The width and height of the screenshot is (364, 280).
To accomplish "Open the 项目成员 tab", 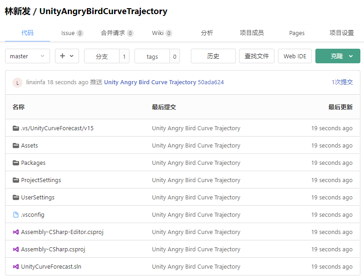I will coord(252,33).
